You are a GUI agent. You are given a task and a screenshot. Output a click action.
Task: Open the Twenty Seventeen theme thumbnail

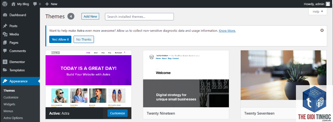283,75
